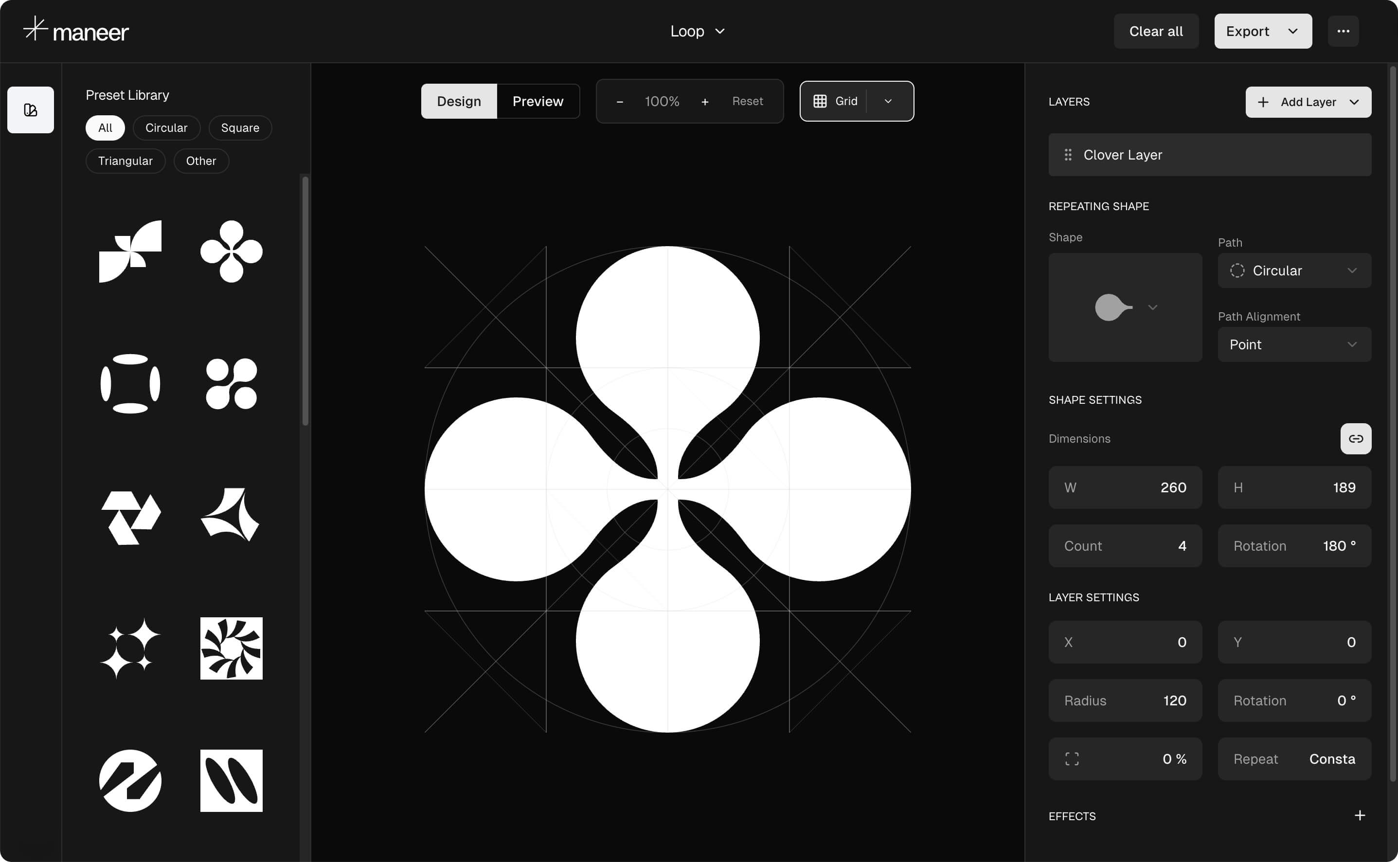
Task: Click the zoom in plus icon
Action: click(x=704, y=102)
